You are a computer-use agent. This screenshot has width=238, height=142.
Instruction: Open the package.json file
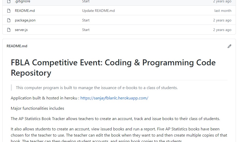coord(25,20)
